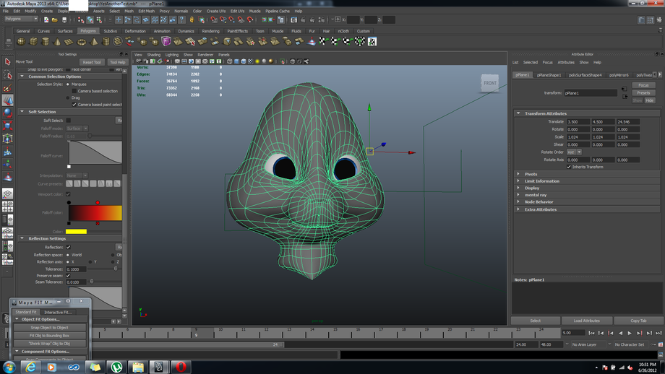Click the Reset Tool button
This screenshot has width=665, height=374.
click(x=92, y=62)
